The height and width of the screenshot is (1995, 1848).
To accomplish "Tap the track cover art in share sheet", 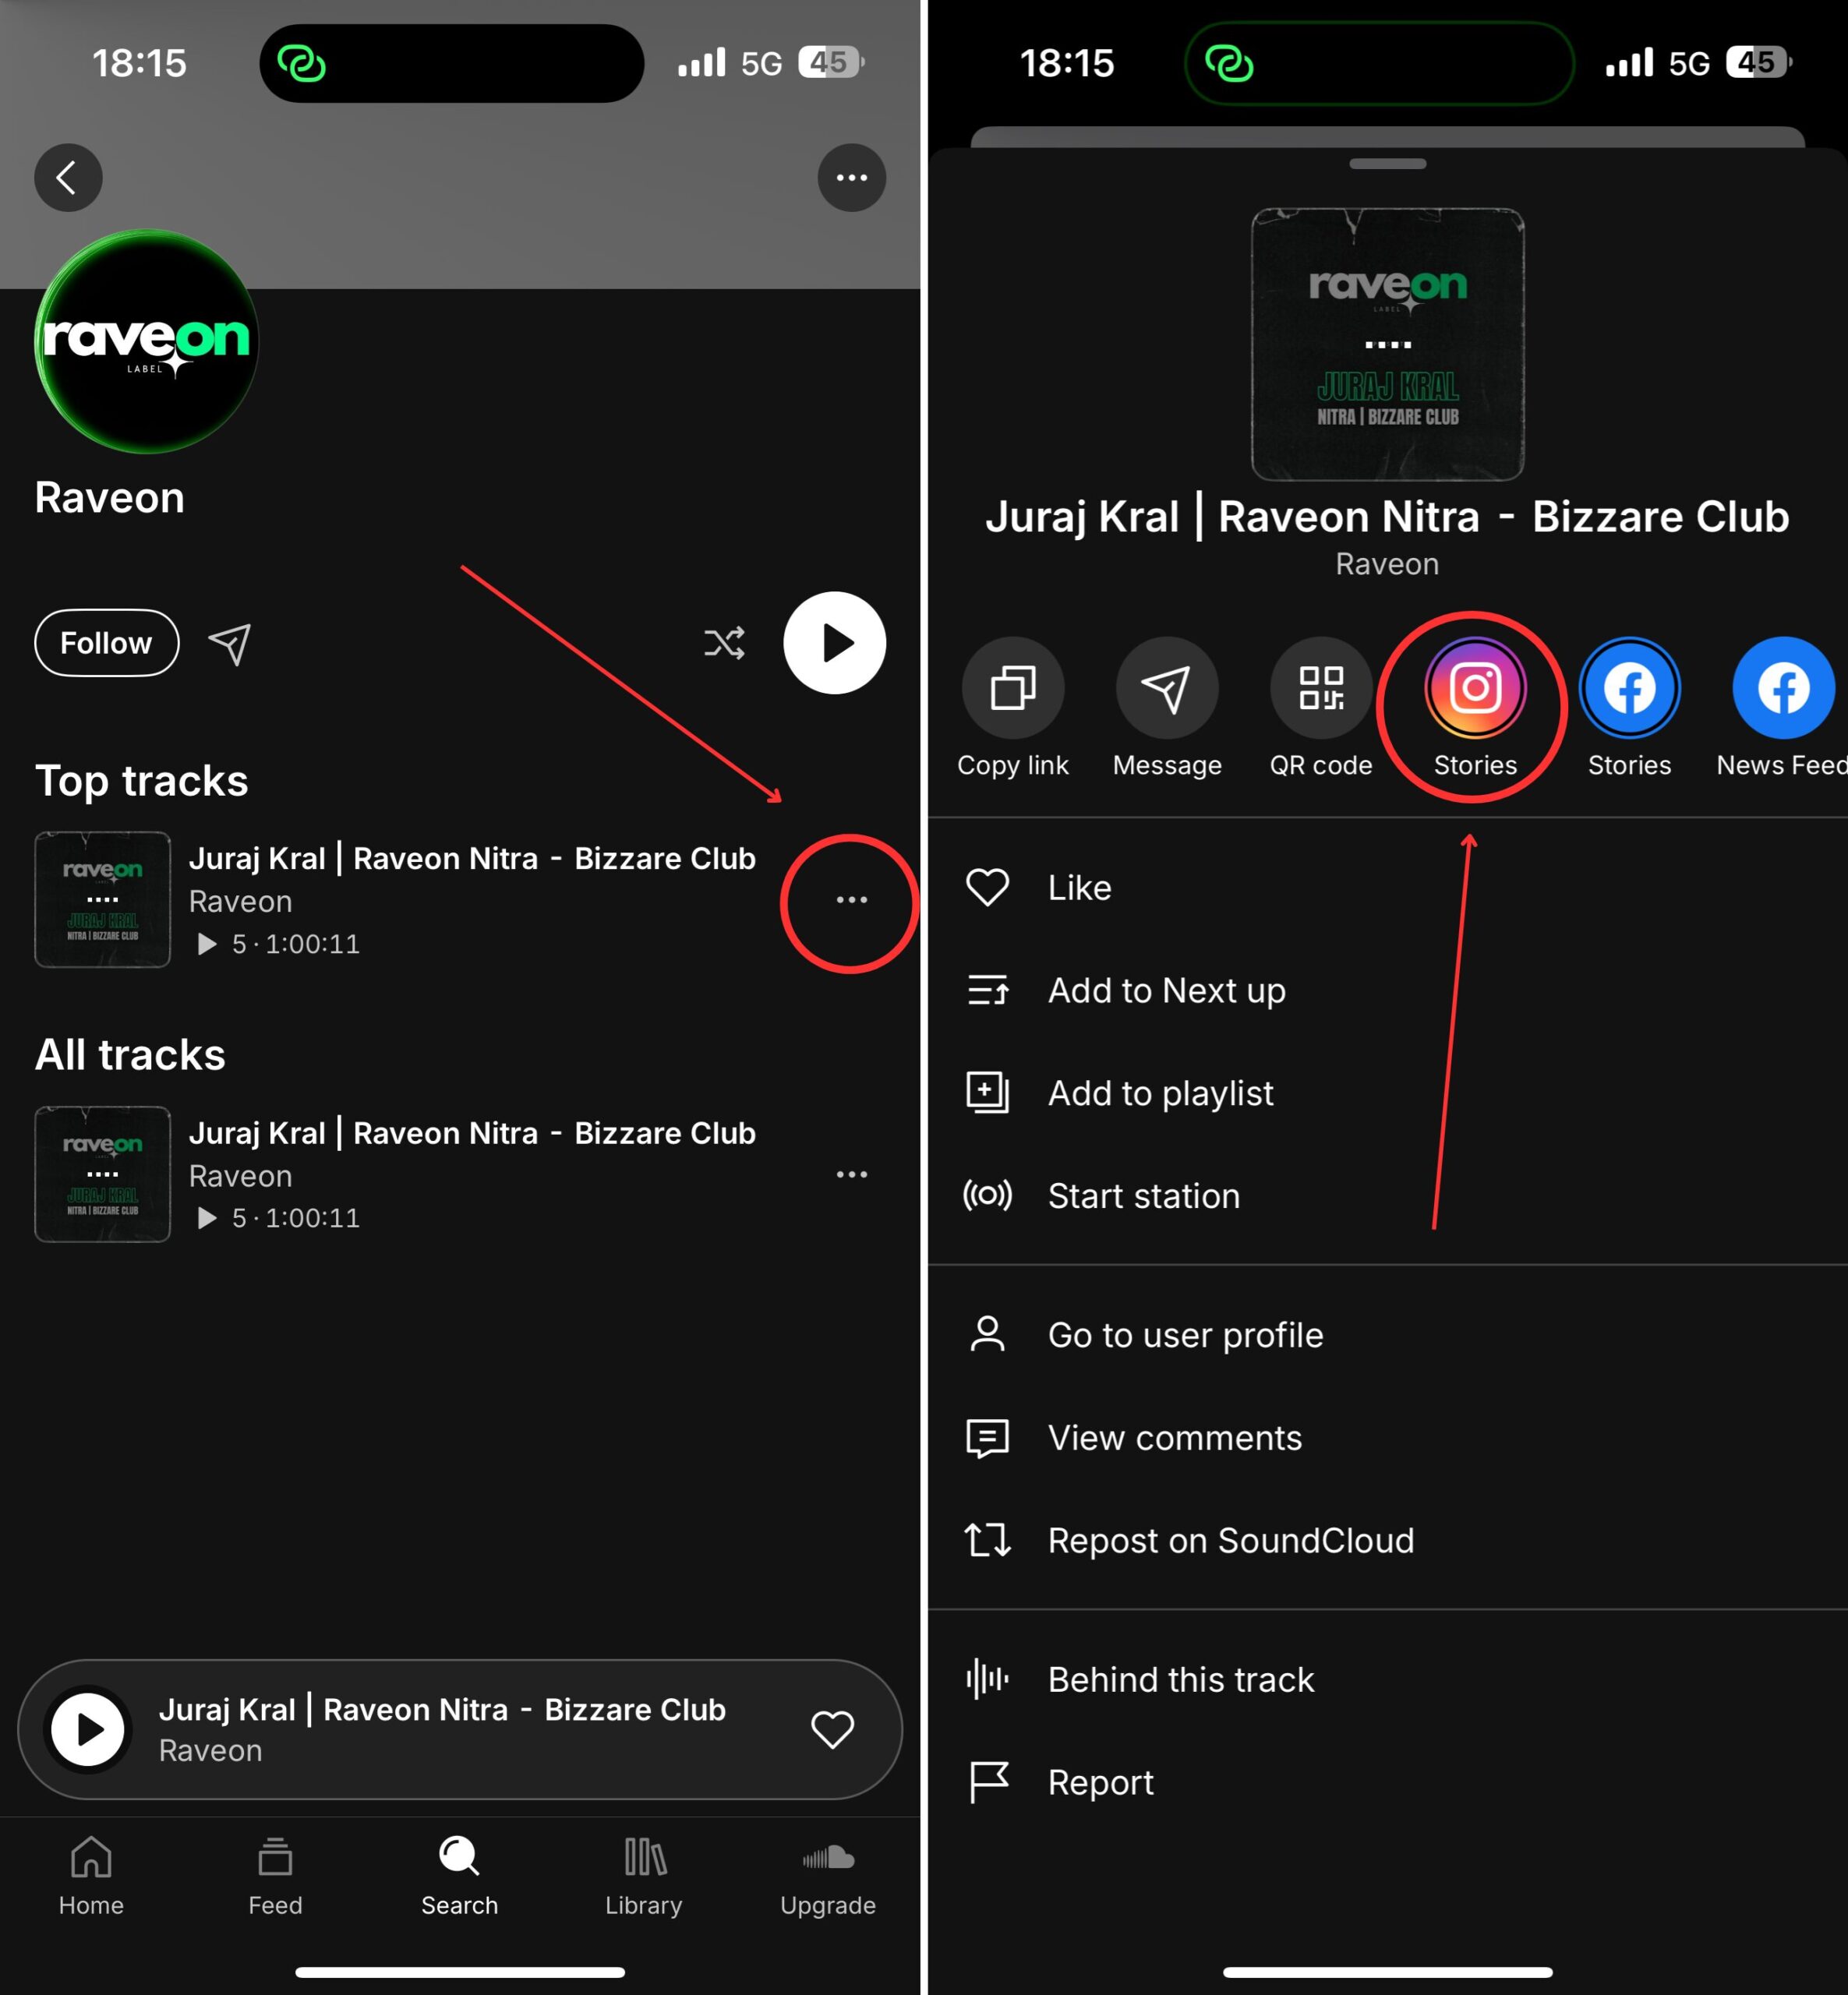I will [1387, 344].
